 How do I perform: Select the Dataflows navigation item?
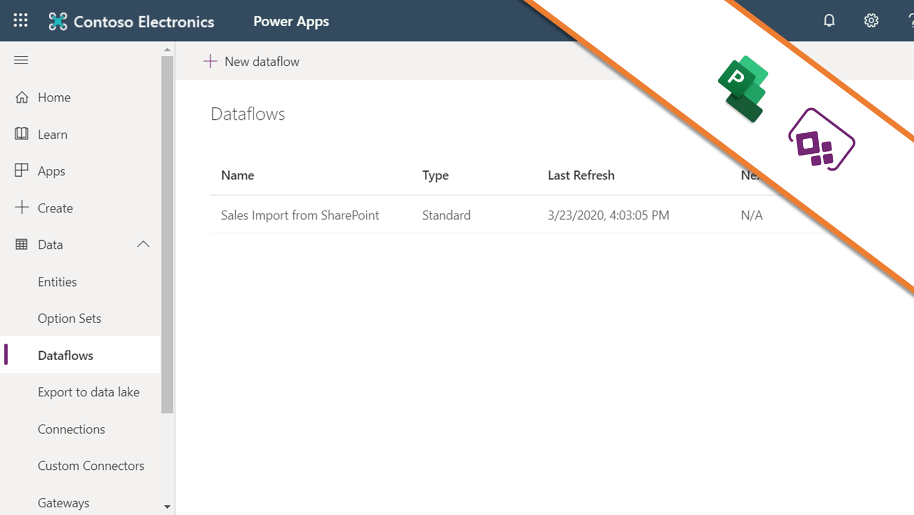click(81, 355)
